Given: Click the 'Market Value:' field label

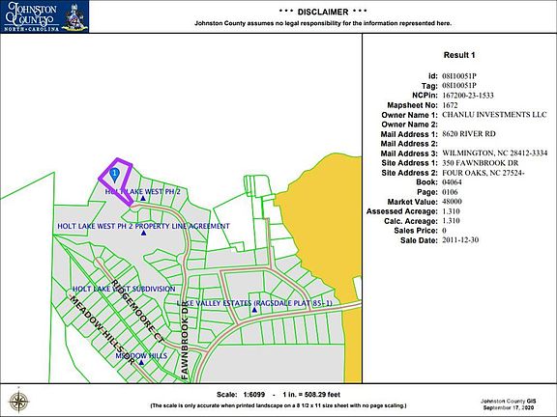Looking at the screenshot, I should 412,202.
